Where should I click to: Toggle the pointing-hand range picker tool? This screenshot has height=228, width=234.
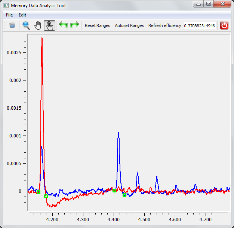[49, 25]
